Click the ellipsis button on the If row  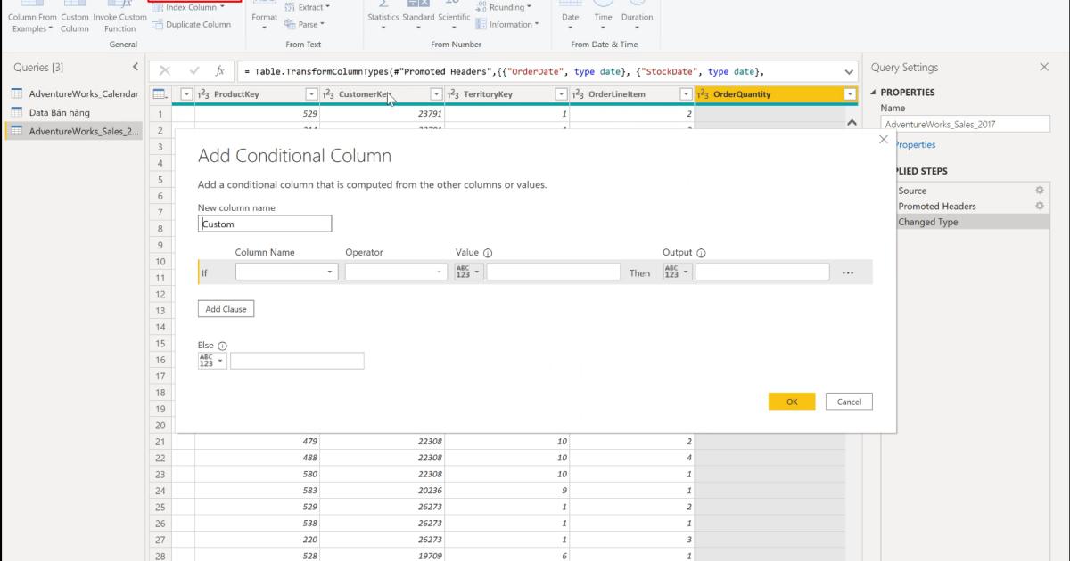pos(848,272)
